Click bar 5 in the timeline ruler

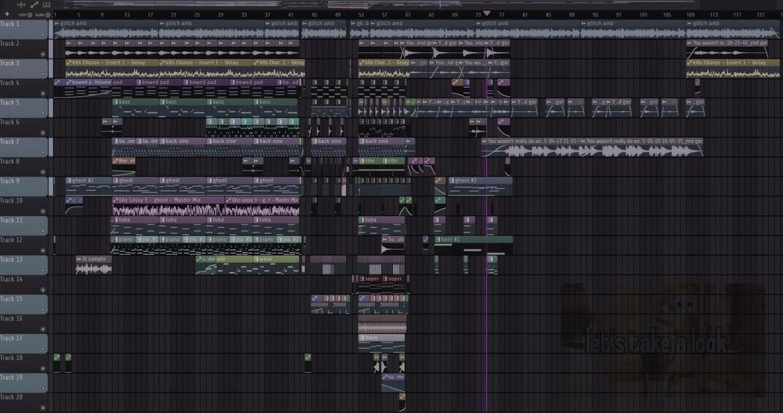pyautogui.click(x=78, y=15)
